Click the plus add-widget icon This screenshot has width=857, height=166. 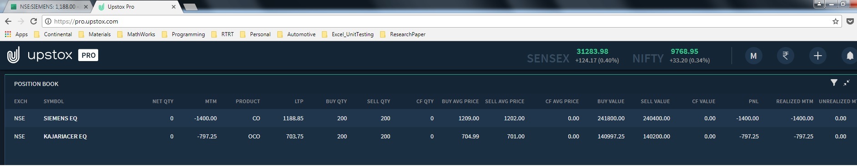tap(817, 56)
